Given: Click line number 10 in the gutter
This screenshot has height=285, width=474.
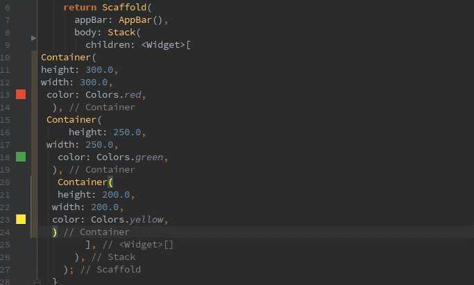Looking at the screenshot, I should 6,57.
